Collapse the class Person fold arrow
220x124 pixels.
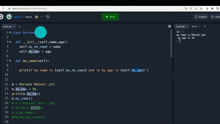point(10,32)
